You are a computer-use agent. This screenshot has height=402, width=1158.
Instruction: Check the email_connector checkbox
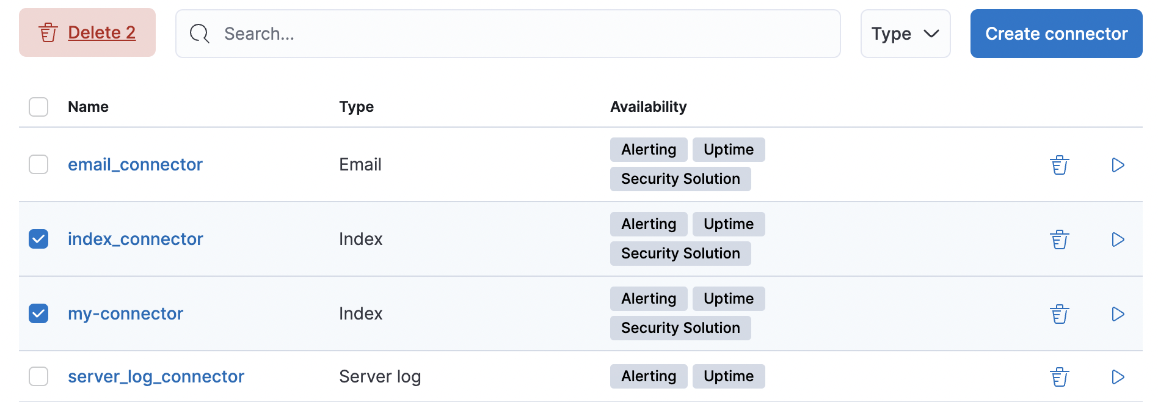pyautogui.click(x=38, y=164)
